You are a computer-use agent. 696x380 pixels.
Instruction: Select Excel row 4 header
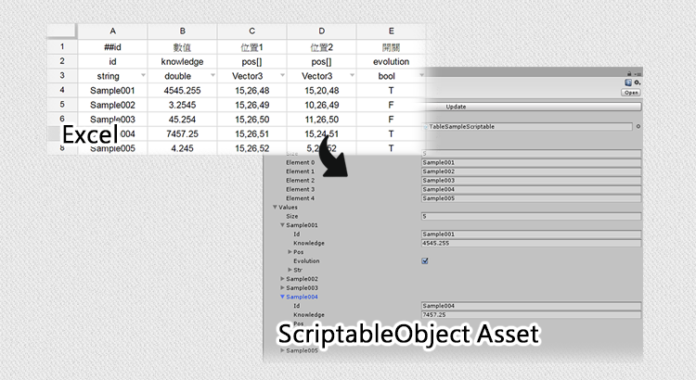62,90
